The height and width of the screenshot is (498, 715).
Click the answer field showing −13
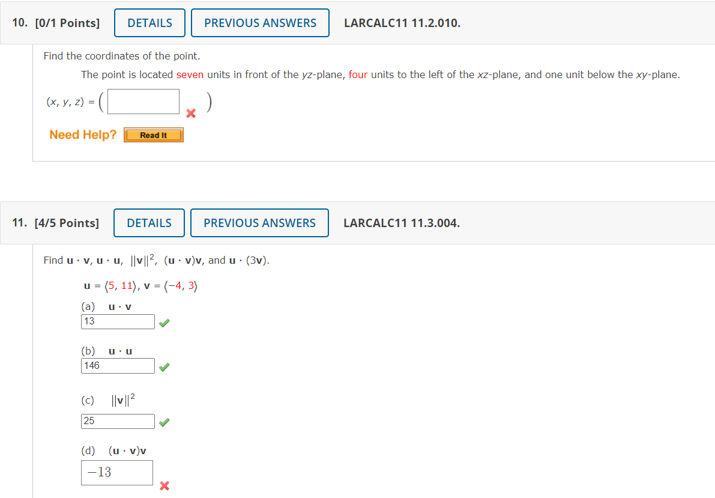pos(116,473)
